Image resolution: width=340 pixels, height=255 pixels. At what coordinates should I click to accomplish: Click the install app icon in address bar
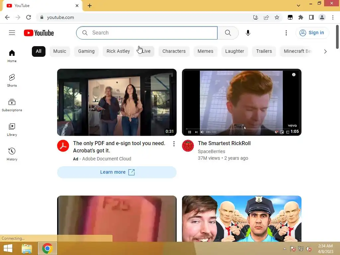coord(256,17)
